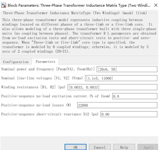Image resolution: width=159 pixels, height=150 pixels.
Task: Switch to the Configuration tab
Action: (16, 62)
